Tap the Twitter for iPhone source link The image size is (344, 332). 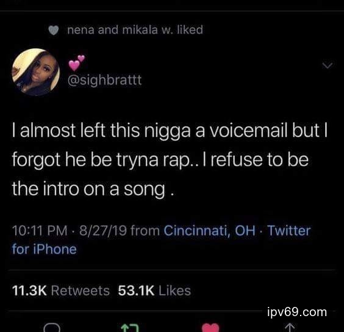point(161,240)
